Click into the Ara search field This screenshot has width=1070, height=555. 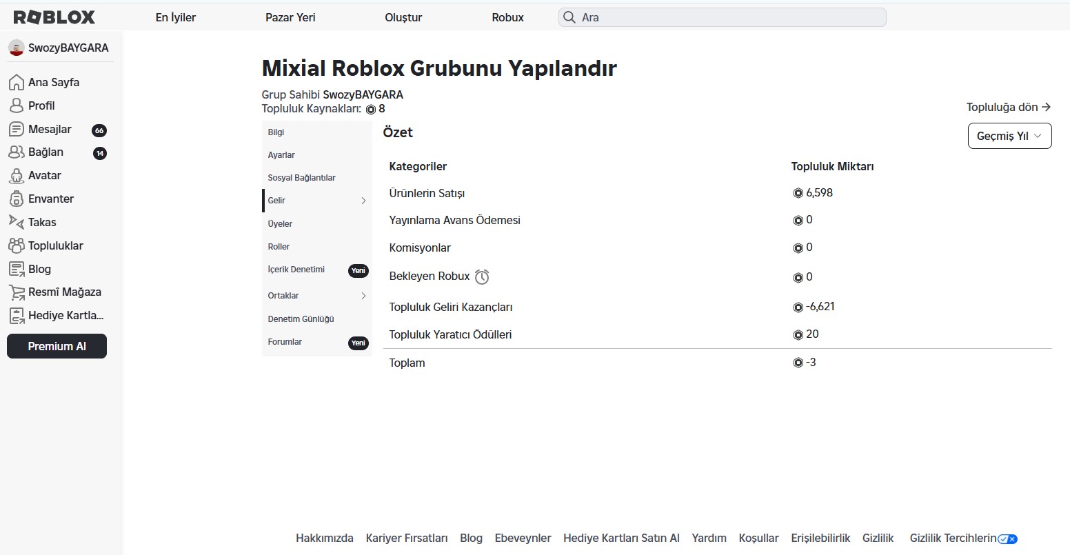[722, 17]
